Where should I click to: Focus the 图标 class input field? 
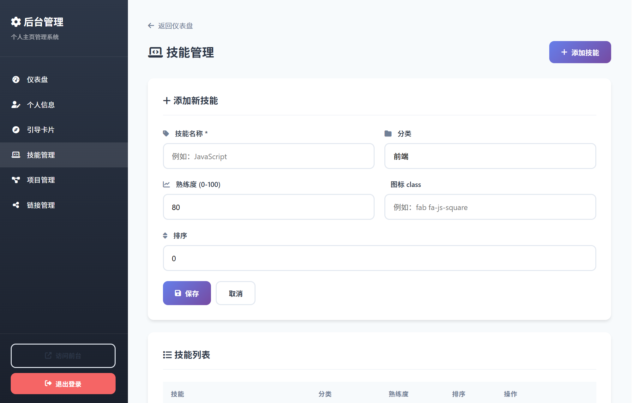(x=490, y=207)
